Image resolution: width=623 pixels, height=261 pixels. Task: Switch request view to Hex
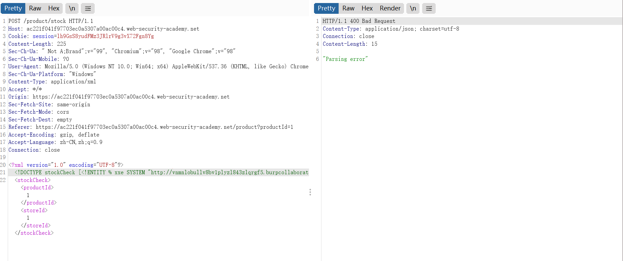[x=54, y=8]
